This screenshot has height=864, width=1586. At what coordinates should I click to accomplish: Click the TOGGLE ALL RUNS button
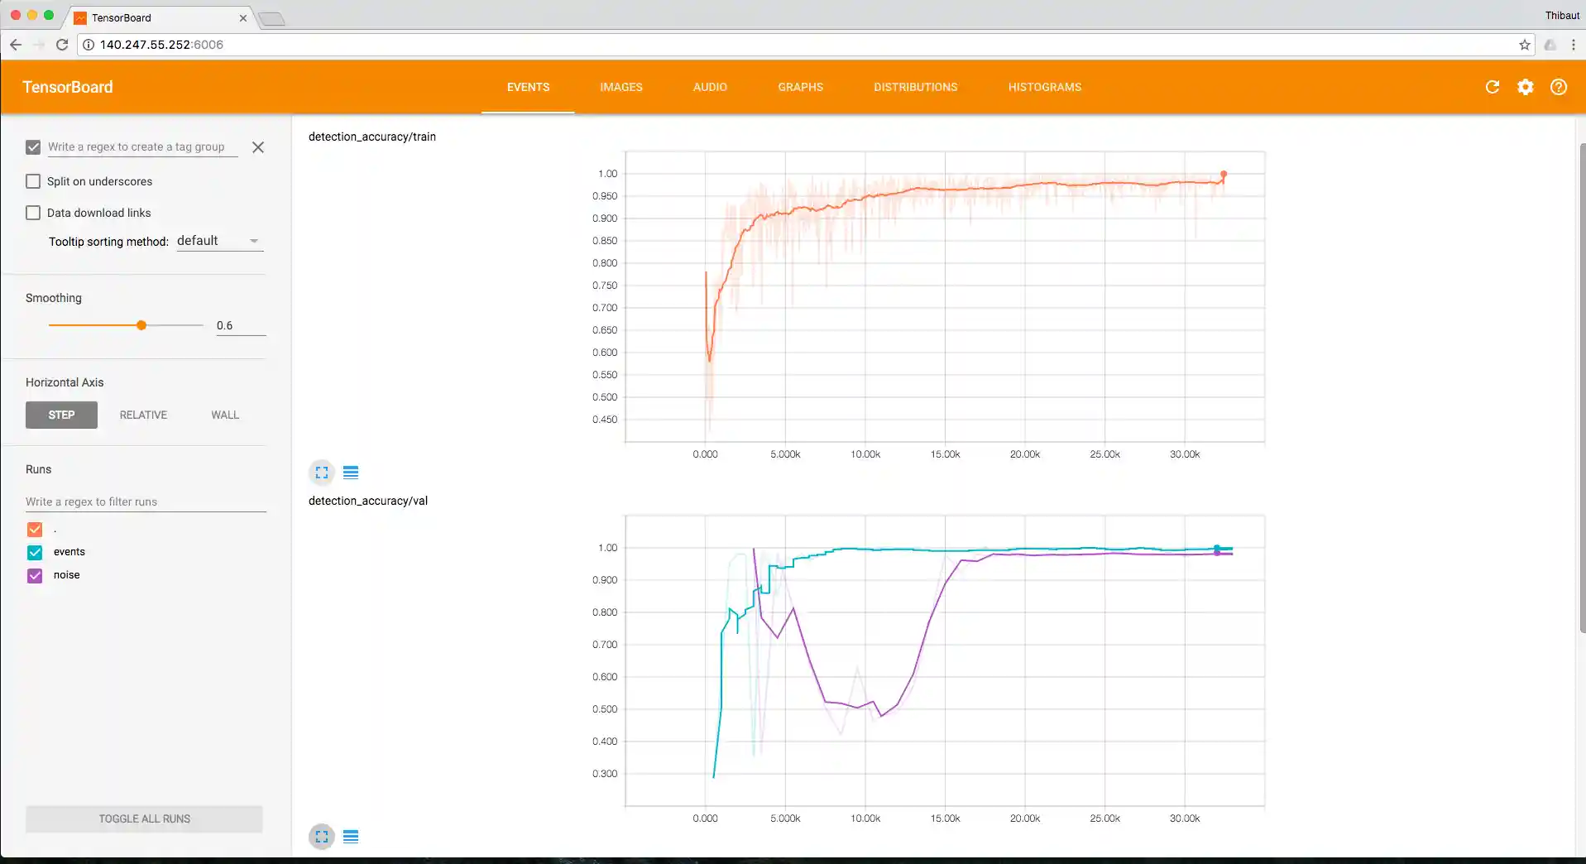pyautogui.click(x=143, y=818)
